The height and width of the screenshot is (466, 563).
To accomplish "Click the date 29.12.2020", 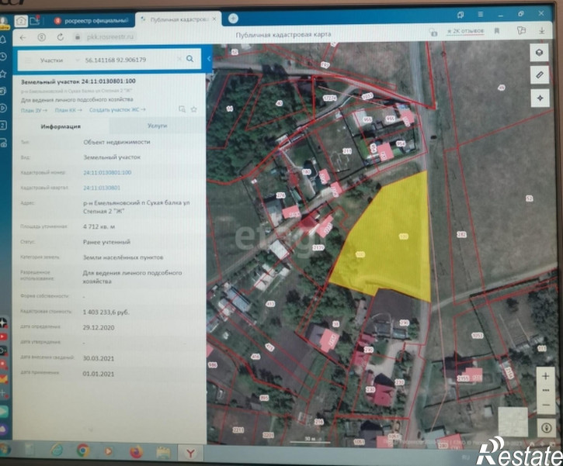I will tap(99, 328).
